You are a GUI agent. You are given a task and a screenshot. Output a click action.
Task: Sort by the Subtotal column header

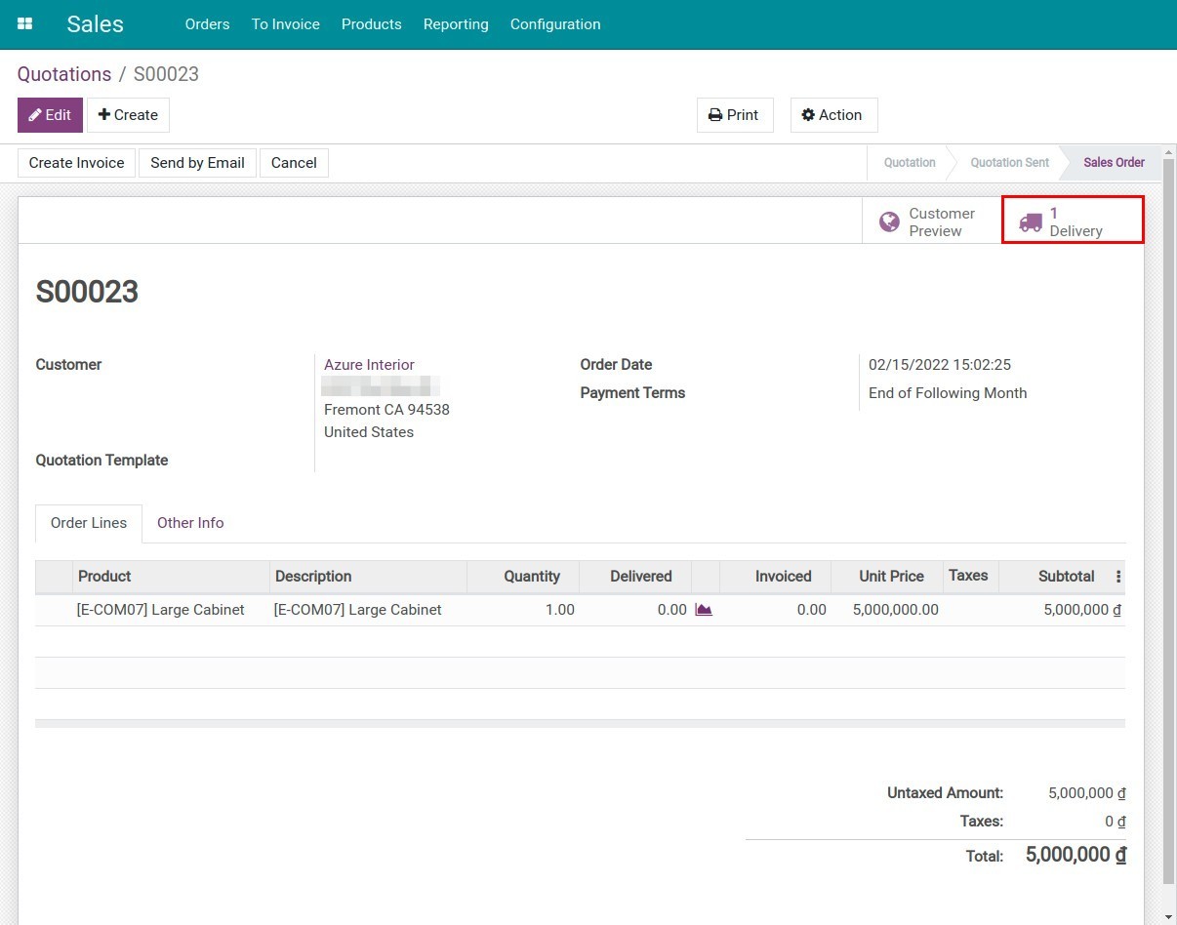tap(1054, 577)
